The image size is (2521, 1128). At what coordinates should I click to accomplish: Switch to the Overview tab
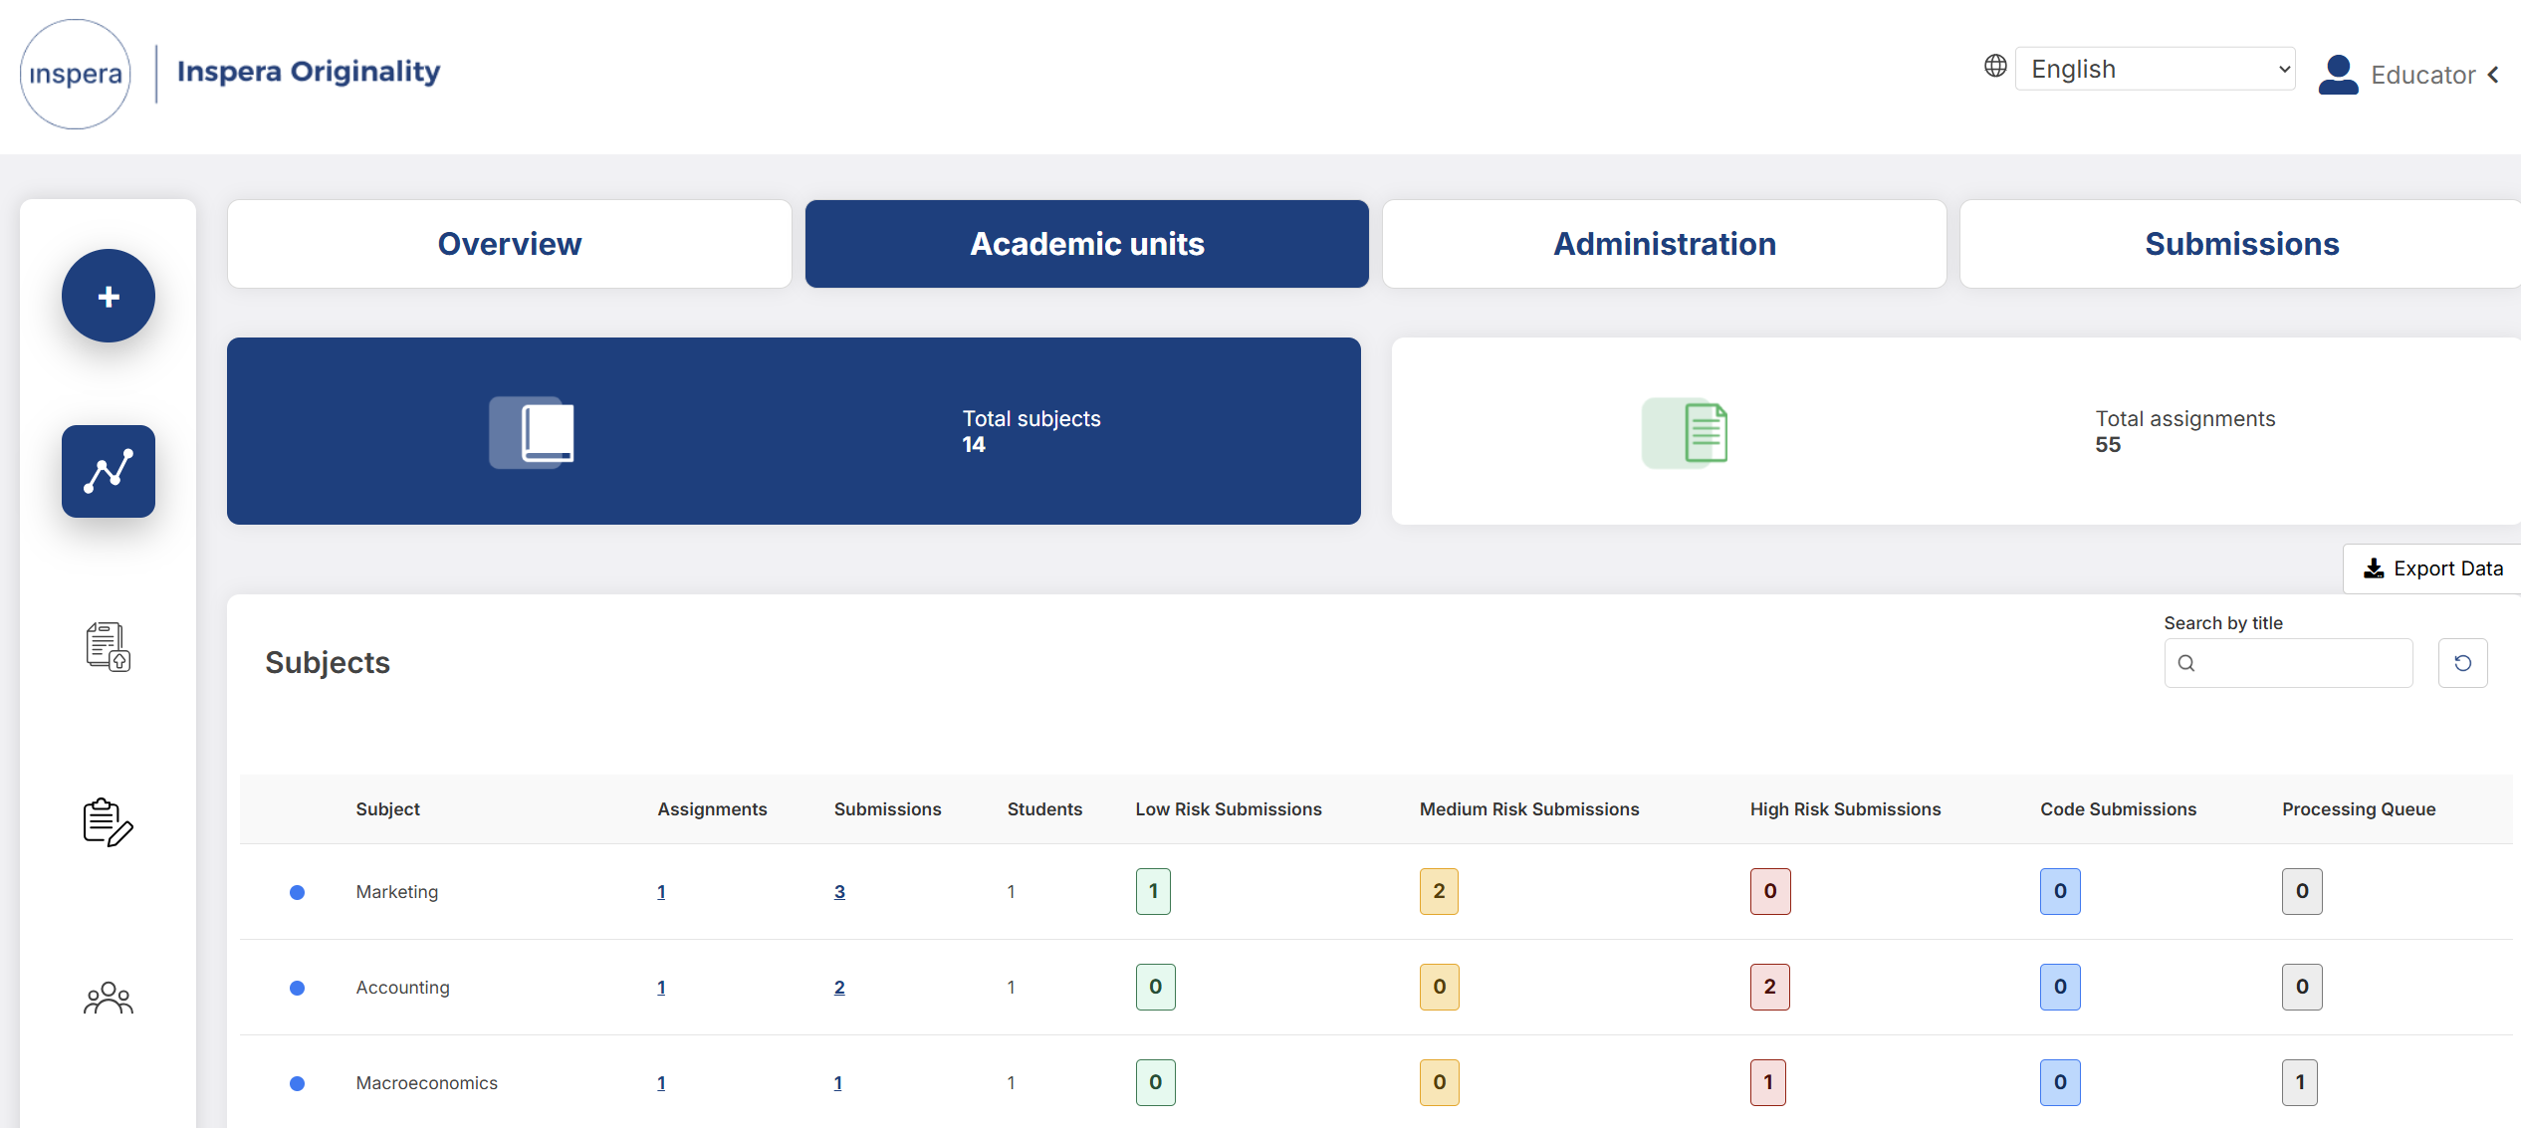(x=510, y=244)
